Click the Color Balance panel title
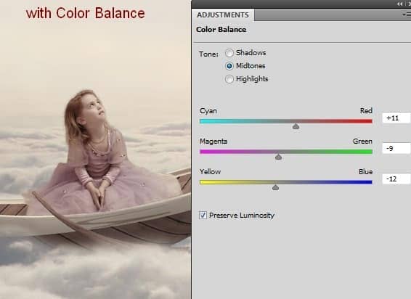The image size is (411, 299). [221, 30]
